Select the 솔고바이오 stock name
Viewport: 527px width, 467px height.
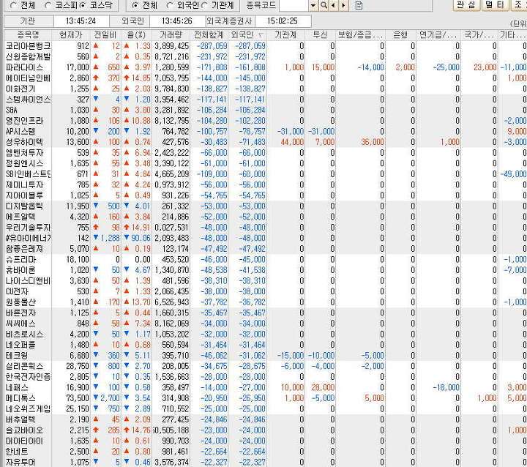tap(25, 430)
